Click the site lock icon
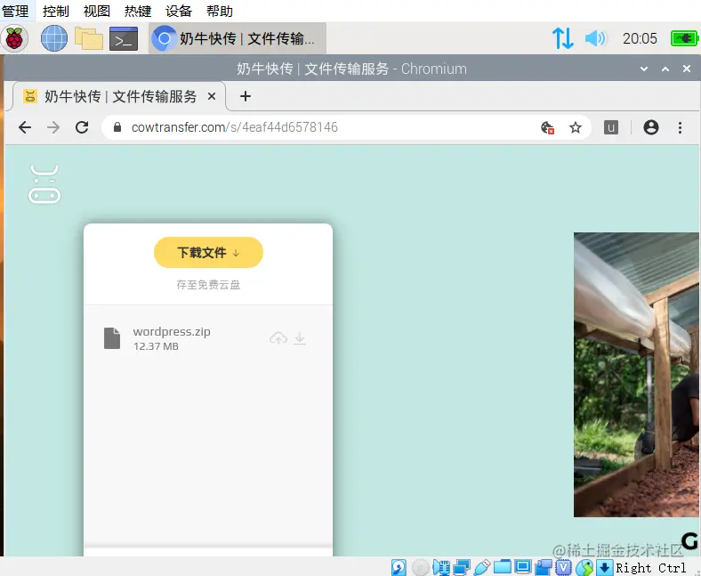The width and height of the screenshot is (701, 576). pos(117,127)
